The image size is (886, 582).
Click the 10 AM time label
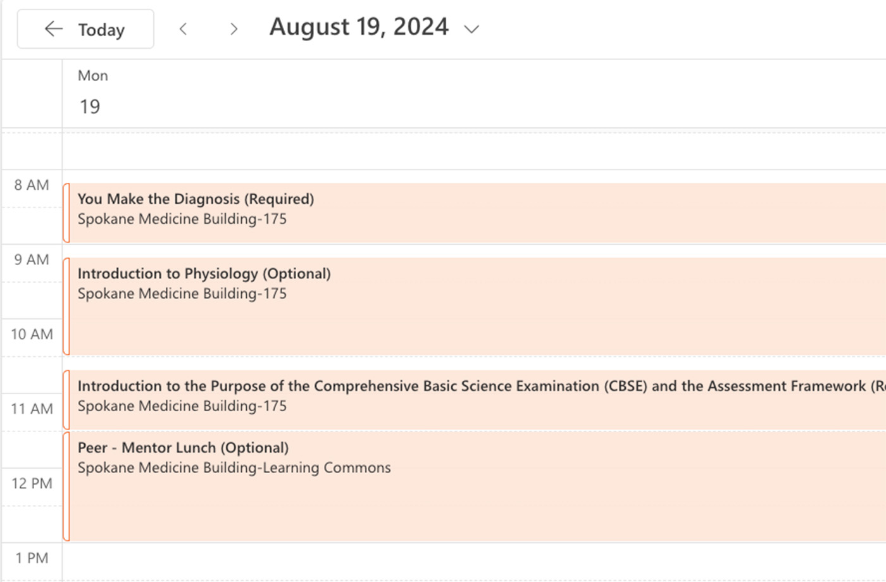32,334
